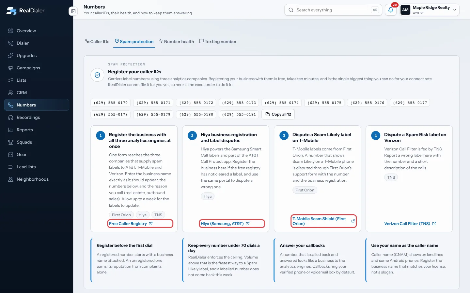Go to the Dialer section
Image resolution: width=470 pixels, height=293 pixels.
click(x=37, y=43)
